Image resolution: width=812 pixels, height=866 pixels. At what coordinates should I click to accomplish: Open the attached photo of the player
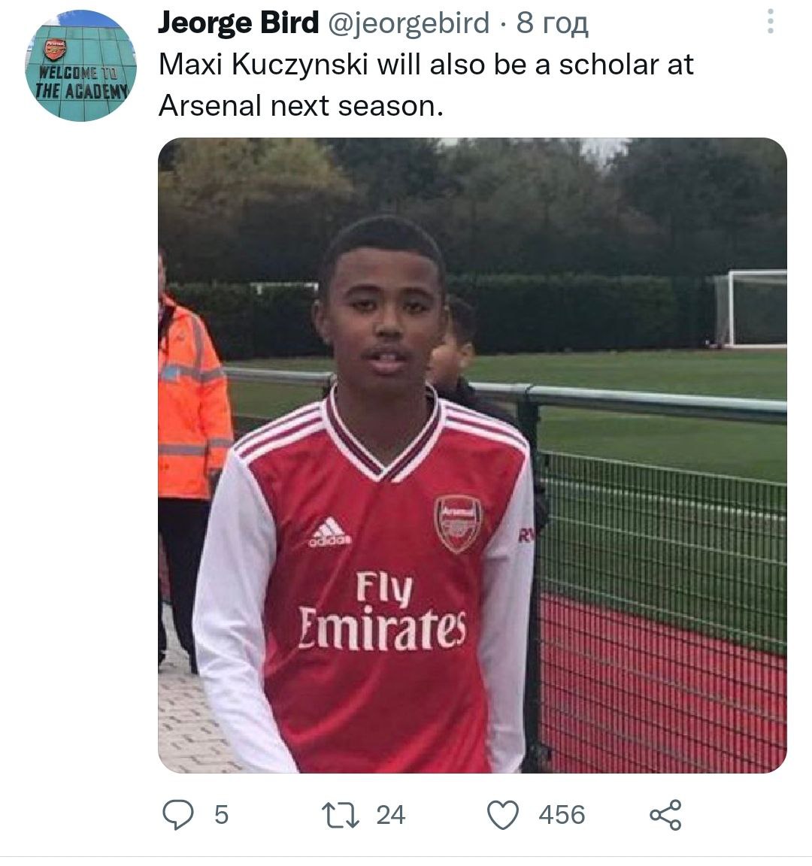click(x=472, y=455)
